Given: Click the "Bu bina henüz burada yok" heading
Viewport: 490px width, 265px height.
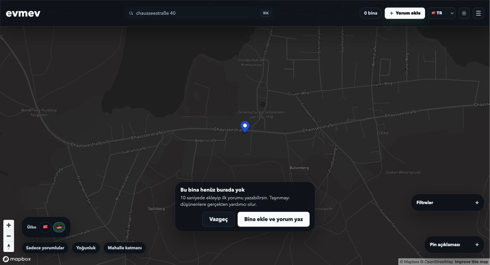Looking at the screenshot, I should [212, 189].
